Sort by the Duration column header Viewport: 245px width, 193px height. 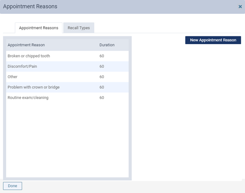click(x=107, y=45)
